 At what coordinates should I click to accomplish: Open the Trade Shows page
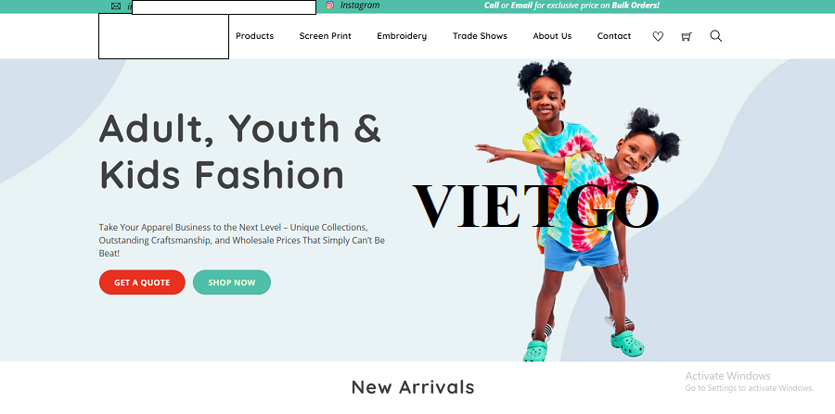pyautogui.click(x=480, y=36)
